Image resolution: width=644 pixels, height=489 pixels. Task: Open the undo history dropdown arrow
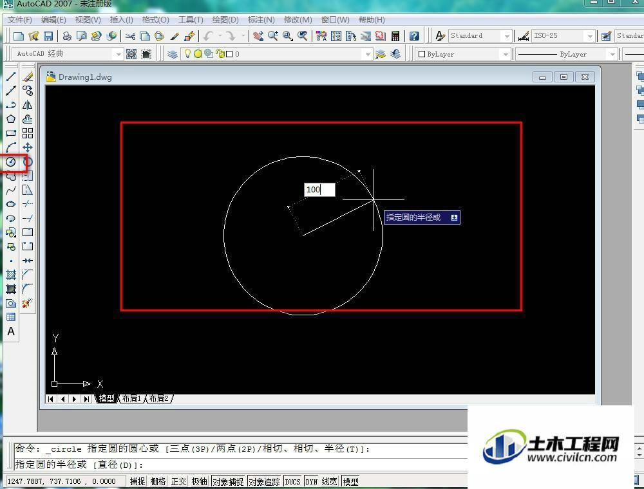pos(220,36)
